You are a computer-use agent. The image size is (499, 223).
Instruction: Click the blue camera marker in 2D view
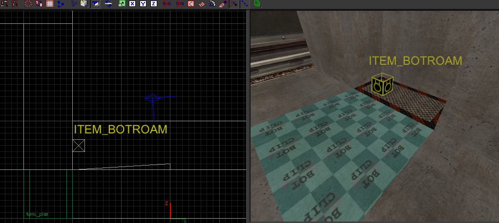point(153,98)
